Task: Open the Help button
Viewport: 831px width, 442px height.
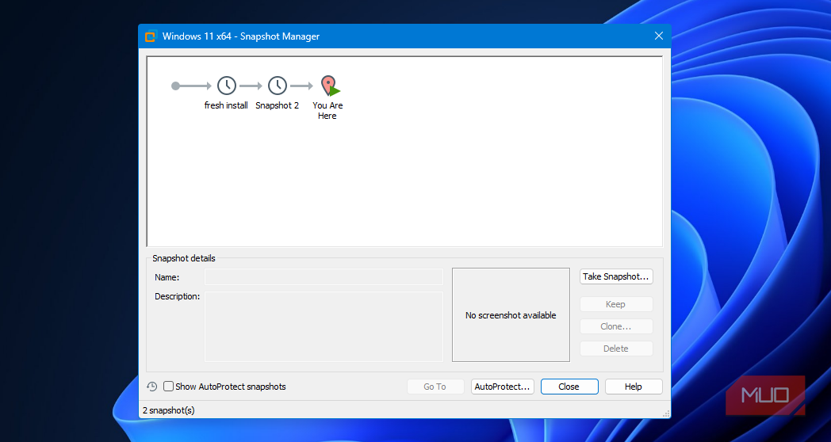Action: click(x=634, y=387)
